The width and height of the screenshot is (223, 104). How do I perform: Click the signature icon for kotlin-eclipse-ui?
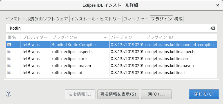9,72
